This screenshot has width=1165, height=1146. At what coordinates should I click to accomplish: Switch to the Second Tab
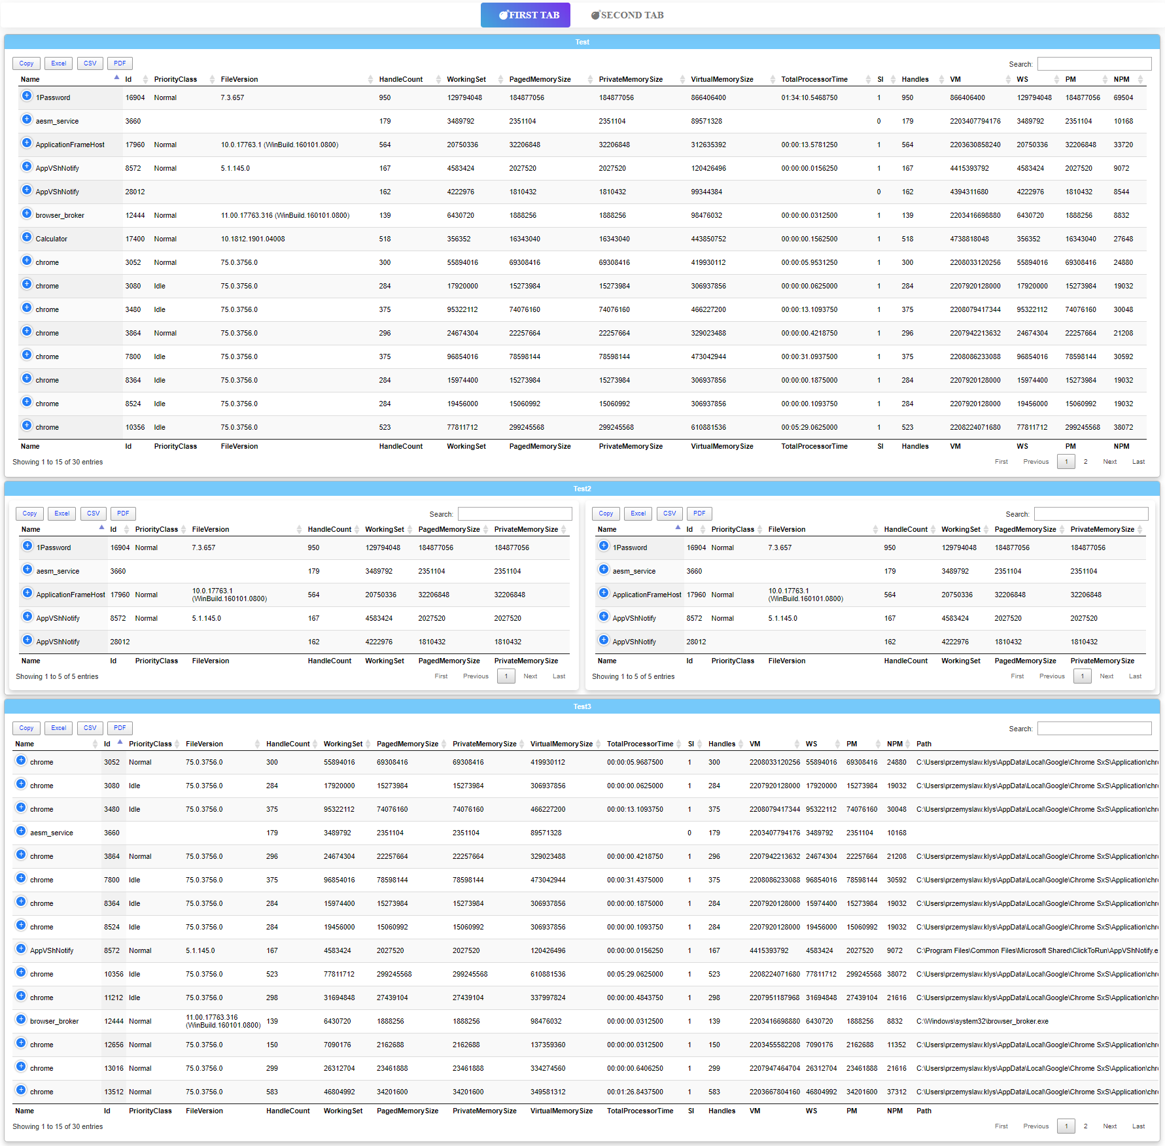tap(627, 15)
